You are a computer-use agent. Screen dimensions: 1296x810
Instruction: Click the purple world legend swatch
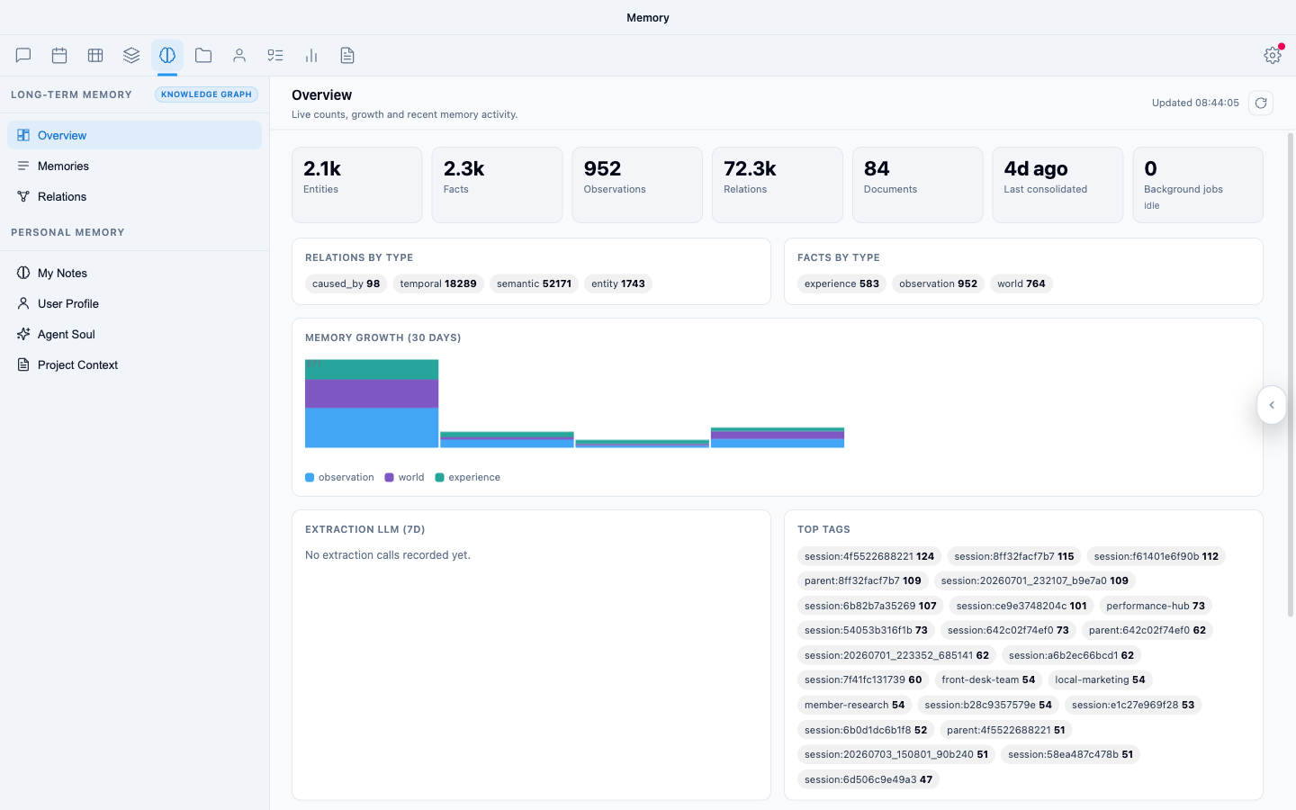tap(390, 478)
